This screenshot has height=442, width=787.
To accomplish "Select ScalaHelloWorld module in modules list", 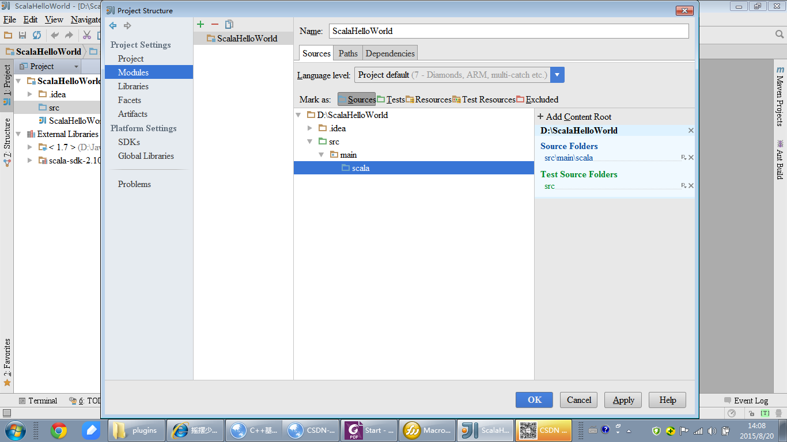I will [x=243, y=39].
